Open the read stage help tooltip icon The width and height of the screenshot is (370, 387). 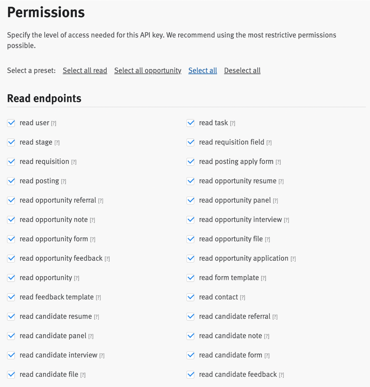[x=57, y=143]
